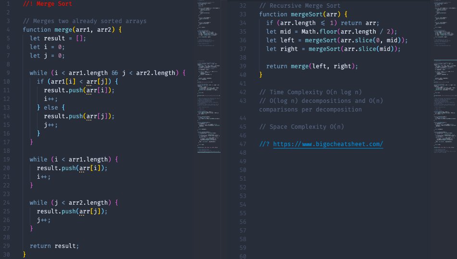Click the wrapped text 'comparisons per decomposition'
The image size is (457, 259).
coord(310,110)
